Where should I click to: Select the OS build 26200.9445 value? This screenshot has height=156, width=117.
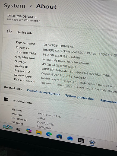pos(45,128)
